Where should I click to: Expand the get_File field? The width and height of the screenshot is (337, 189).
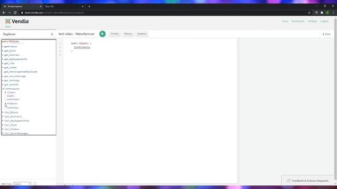click(x=3, y=64)
